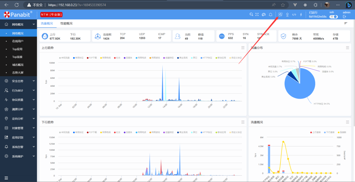This screenshot has height=182, width=355.
Task: Open 在线用户 in the sidebar
Action: [18, 41]
